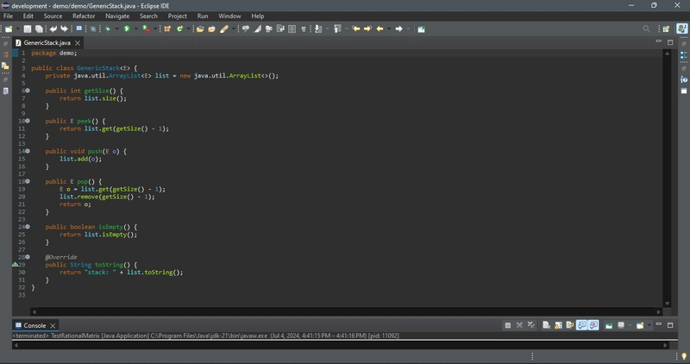Close the Console view tab
The width and height of the screenshot is (690, 364).
click(x=53, y=326)
